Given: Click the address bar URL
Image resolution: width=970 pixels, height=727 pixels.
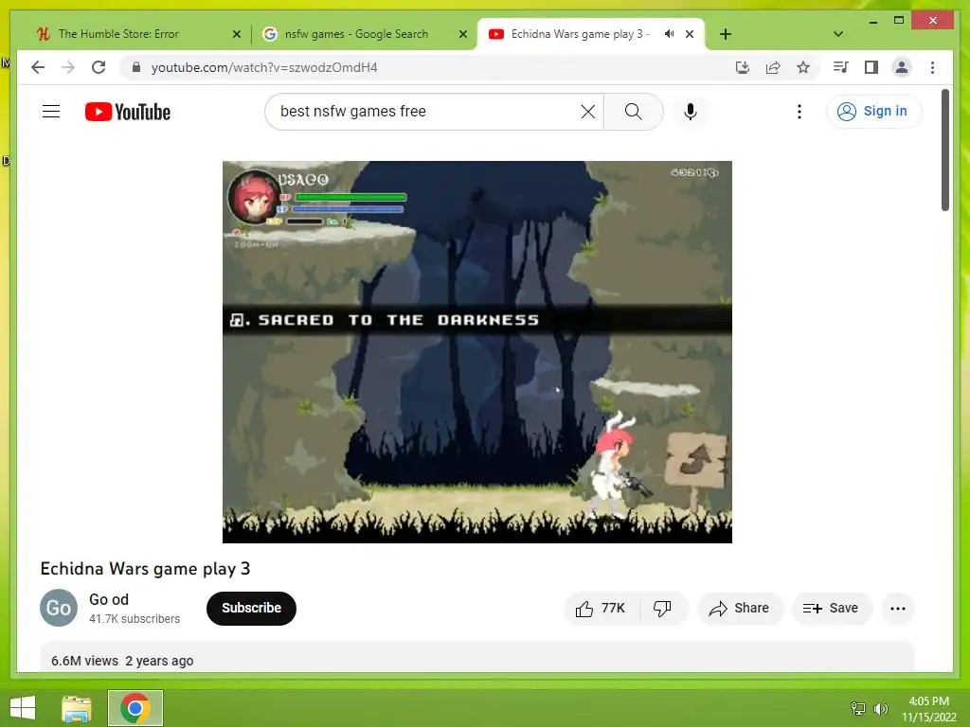Looking at the screenshot, I should [x=264, y=67].
